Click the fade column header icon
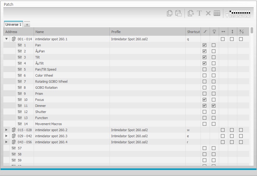Image resolution: width=257 pixels, height=176 pixels. 205,32
